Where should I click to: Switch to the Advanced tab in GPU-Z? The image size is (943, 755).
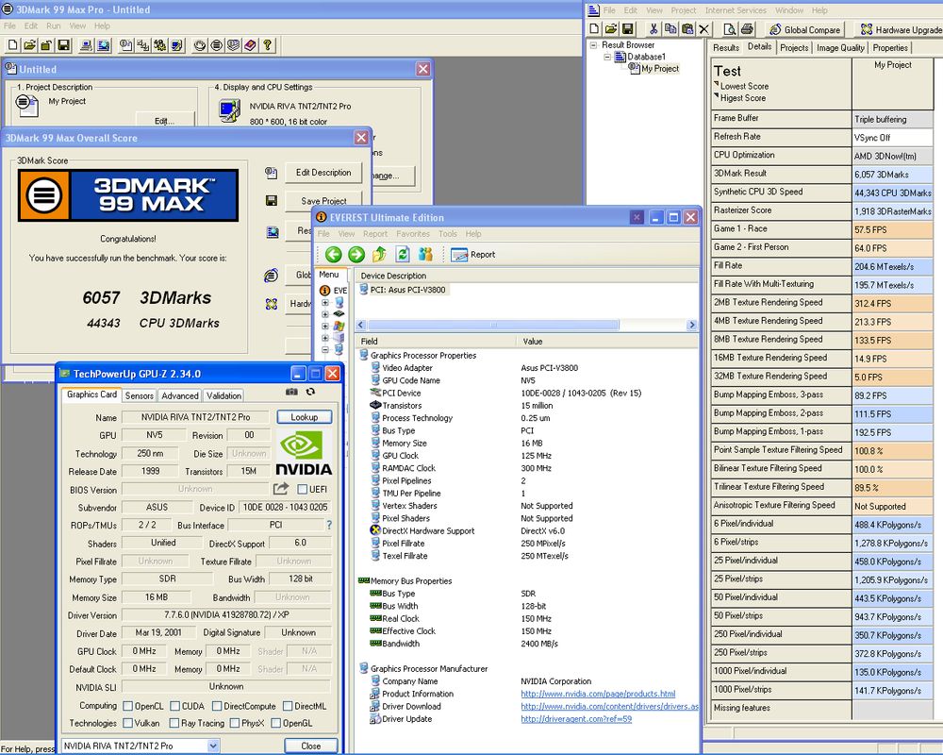pos(180,395)
